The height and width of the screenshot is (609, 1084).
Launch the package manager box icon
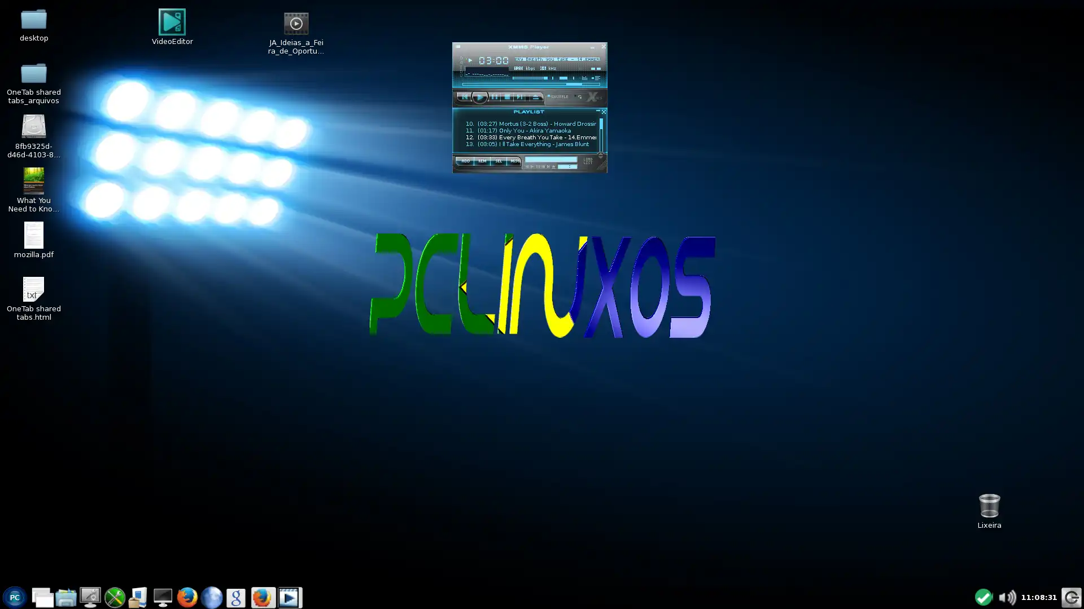(x=138, y=597)
